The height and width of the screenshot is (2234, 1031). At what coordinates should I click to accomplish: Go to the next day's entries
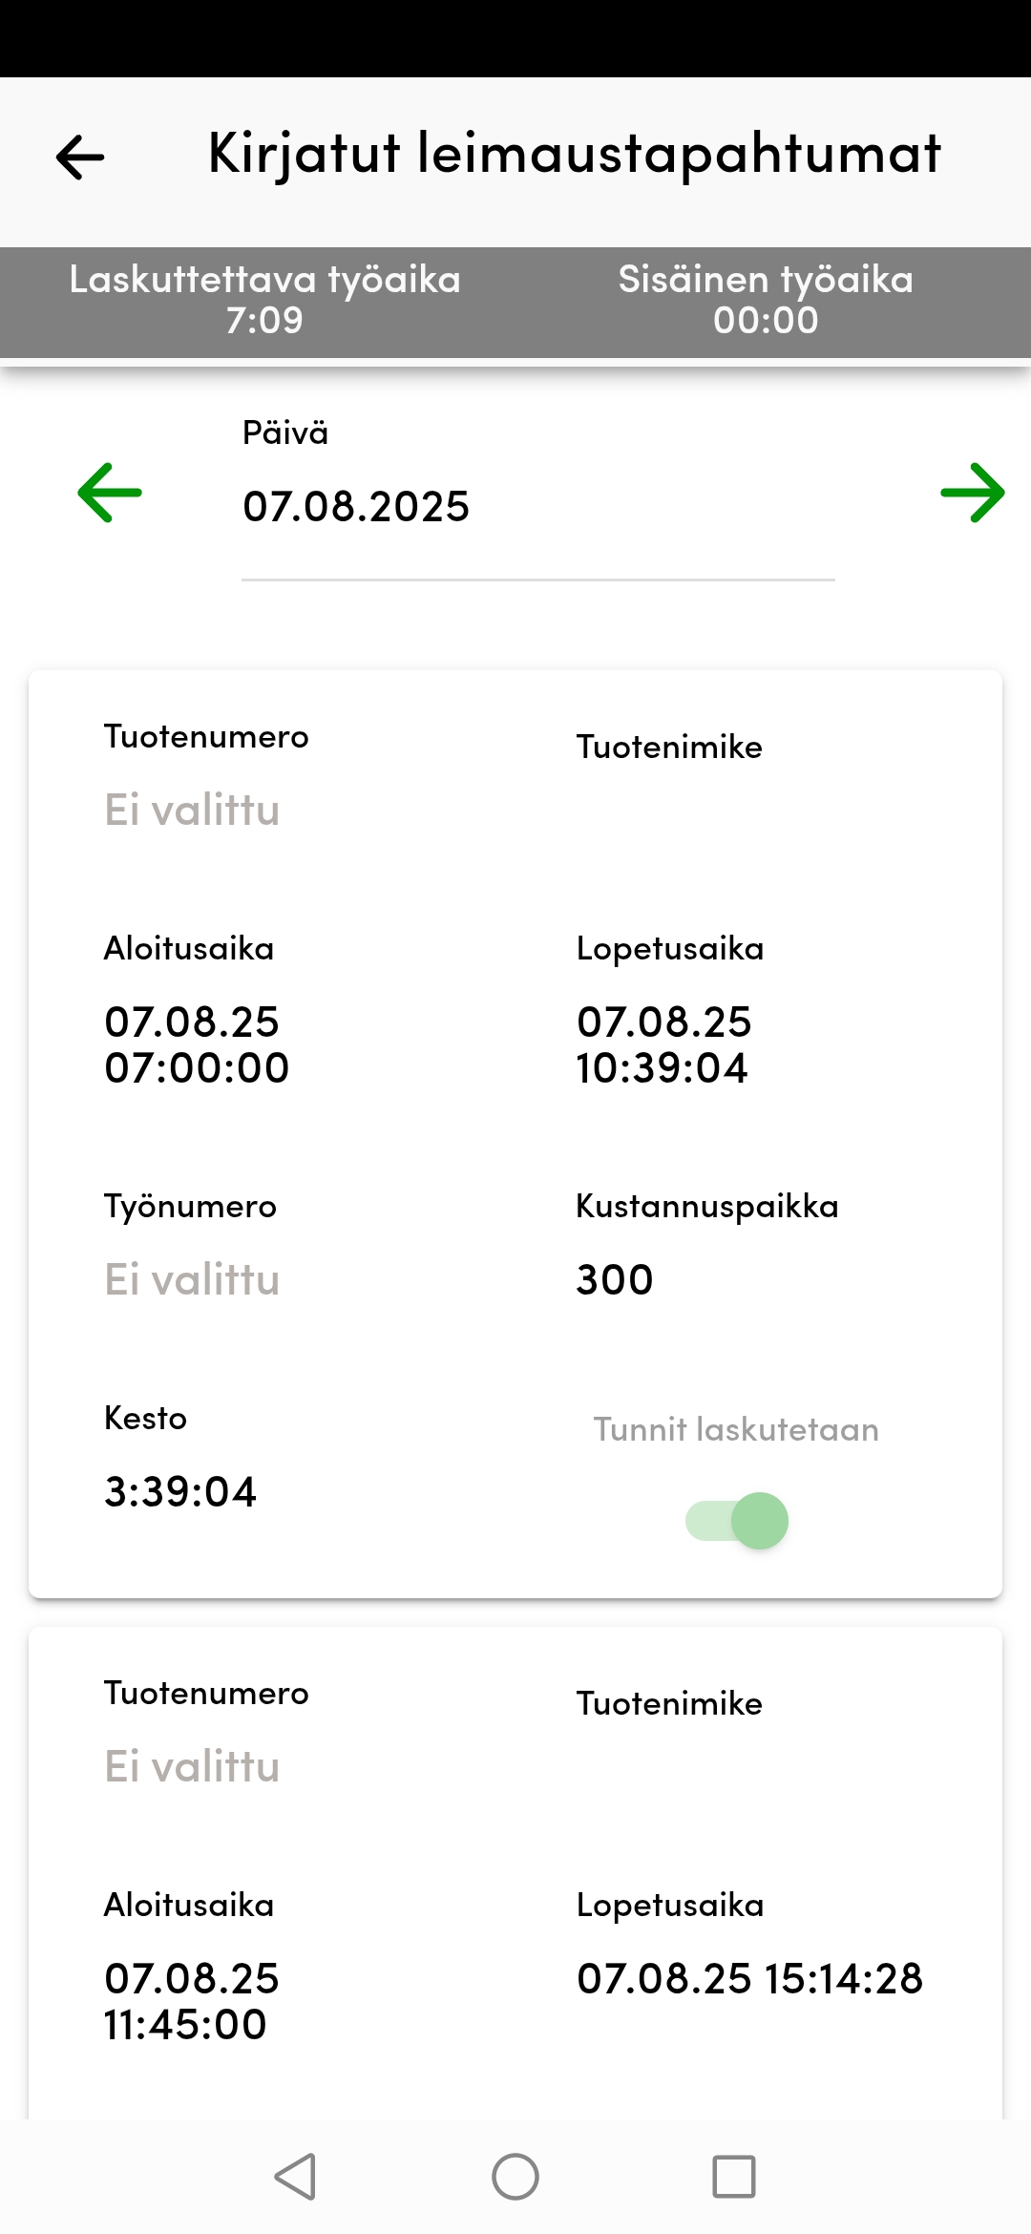point(974,493)
